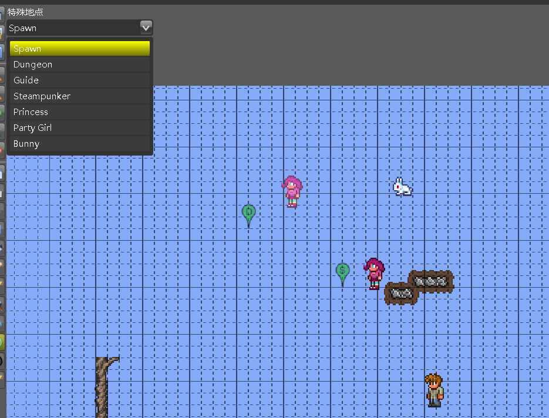Viewport: 549px width, 418px height.
Task: Select the Princess list entry
Action: [79, 112]
